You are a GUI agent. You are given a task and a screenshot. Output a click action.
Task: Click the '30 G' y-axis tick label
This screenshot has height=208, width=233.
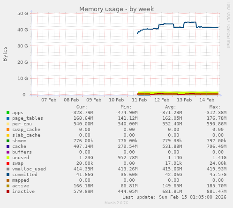pos(23,46)
